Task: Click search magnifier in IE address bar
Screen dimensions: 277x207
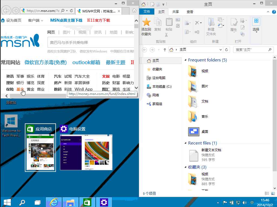Action: [x=62, y=11]
